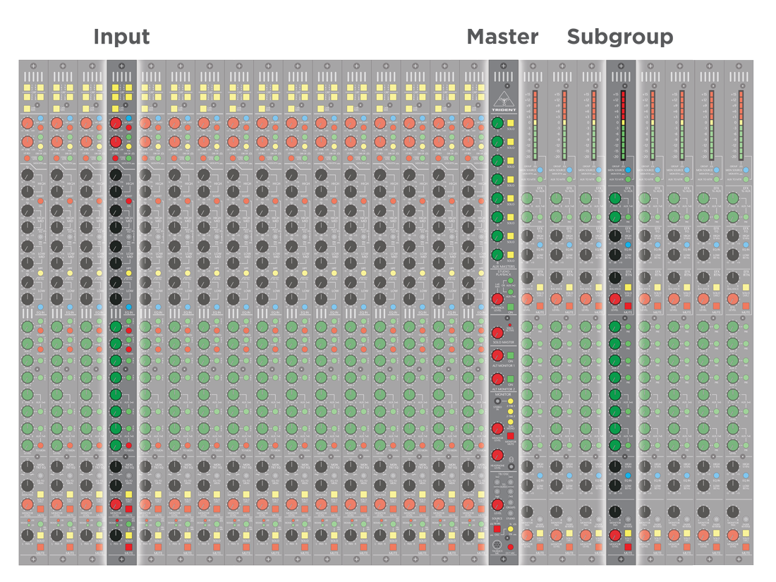Click the Aux Master 8 green knob

pyautogui.click(x=497, y=255)
